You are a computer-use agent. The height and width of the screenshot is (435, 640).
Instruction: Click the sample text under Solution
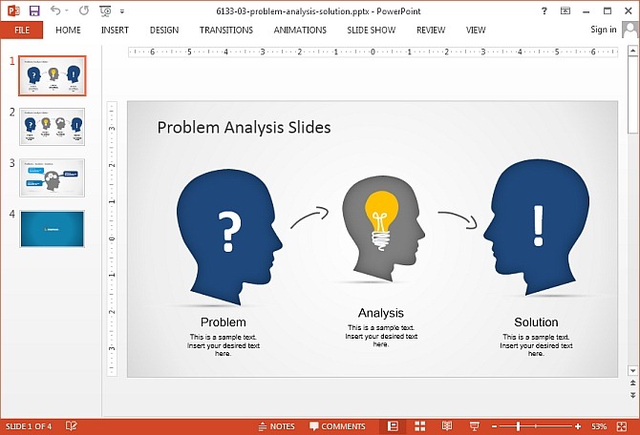point(536,345)
